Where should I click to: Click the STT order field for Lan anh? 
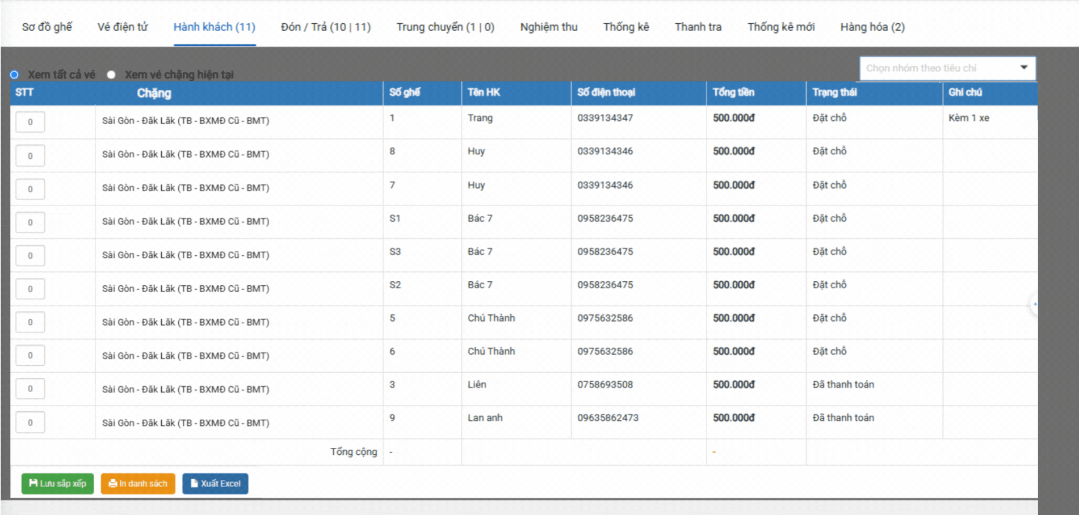tap(30, 423)
